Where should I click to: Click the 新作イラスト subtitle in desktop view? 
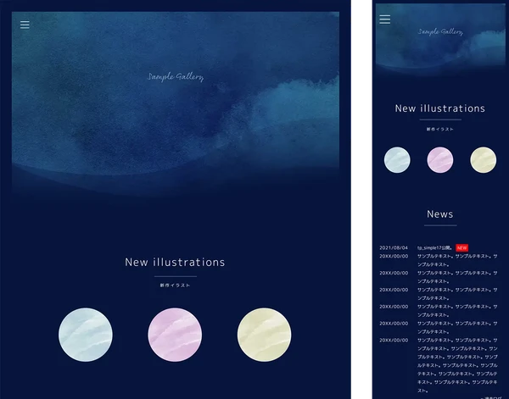pos(175,285)
